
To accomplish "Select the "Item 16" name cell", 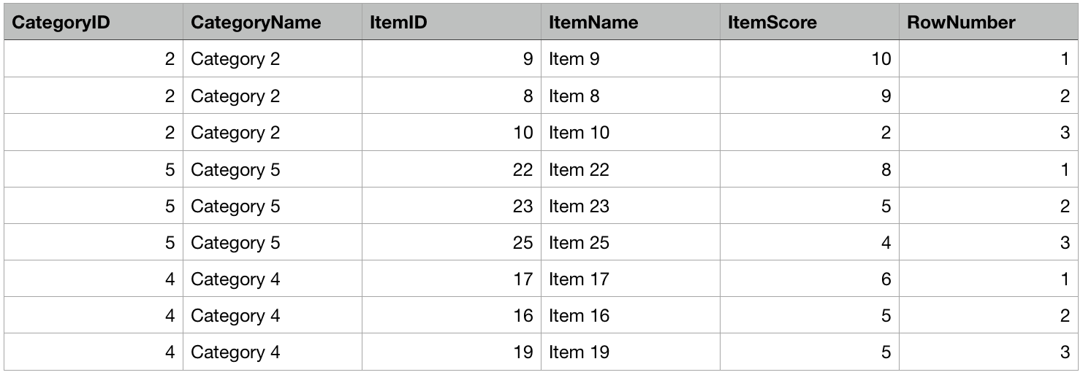I will (x=579, y=316).
